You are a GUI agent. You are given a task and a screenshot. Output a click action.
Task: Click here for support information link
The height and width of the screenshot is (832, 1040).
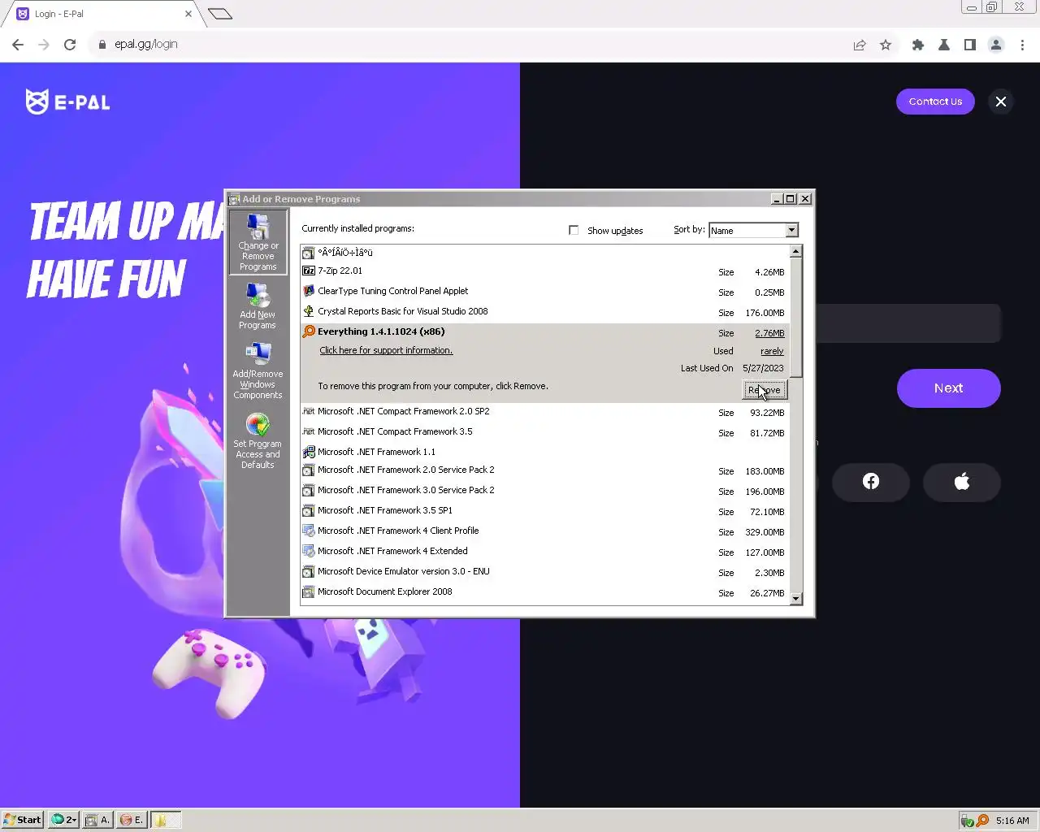(x=386, y=350)
